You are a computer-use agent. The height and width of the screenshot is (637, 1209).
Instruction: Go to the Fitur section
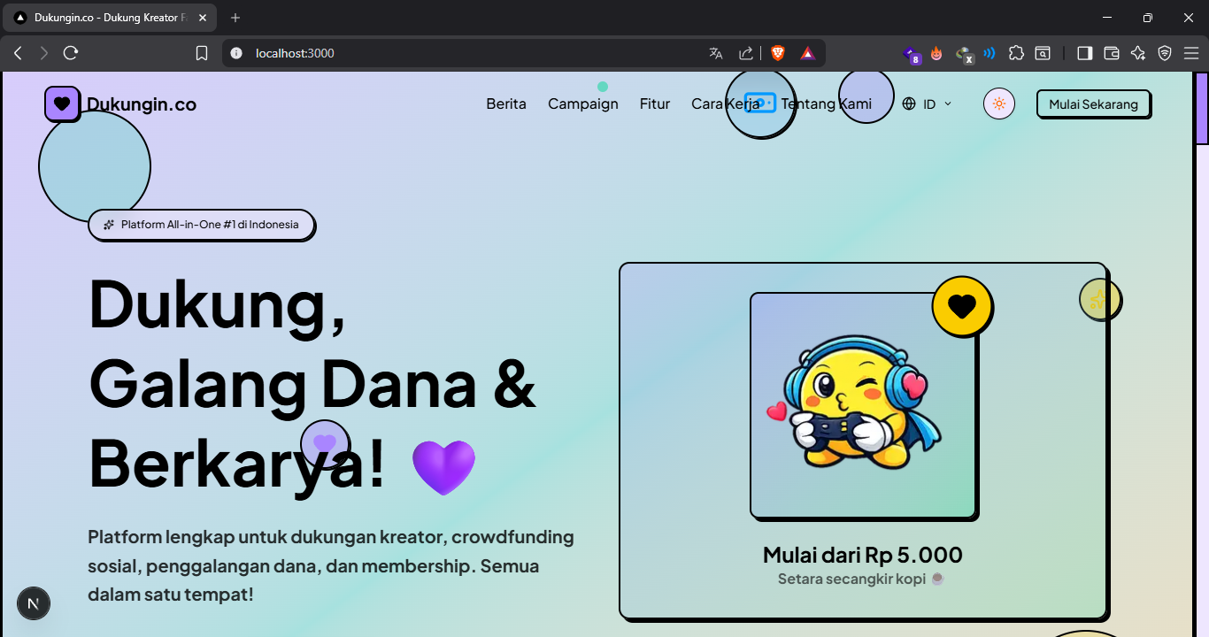655,104
